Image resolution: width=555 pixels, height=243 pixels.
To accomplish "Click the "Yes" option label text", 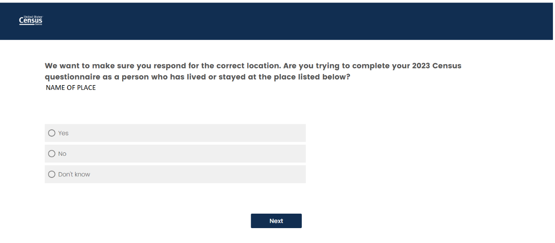I will pos(63,133).
